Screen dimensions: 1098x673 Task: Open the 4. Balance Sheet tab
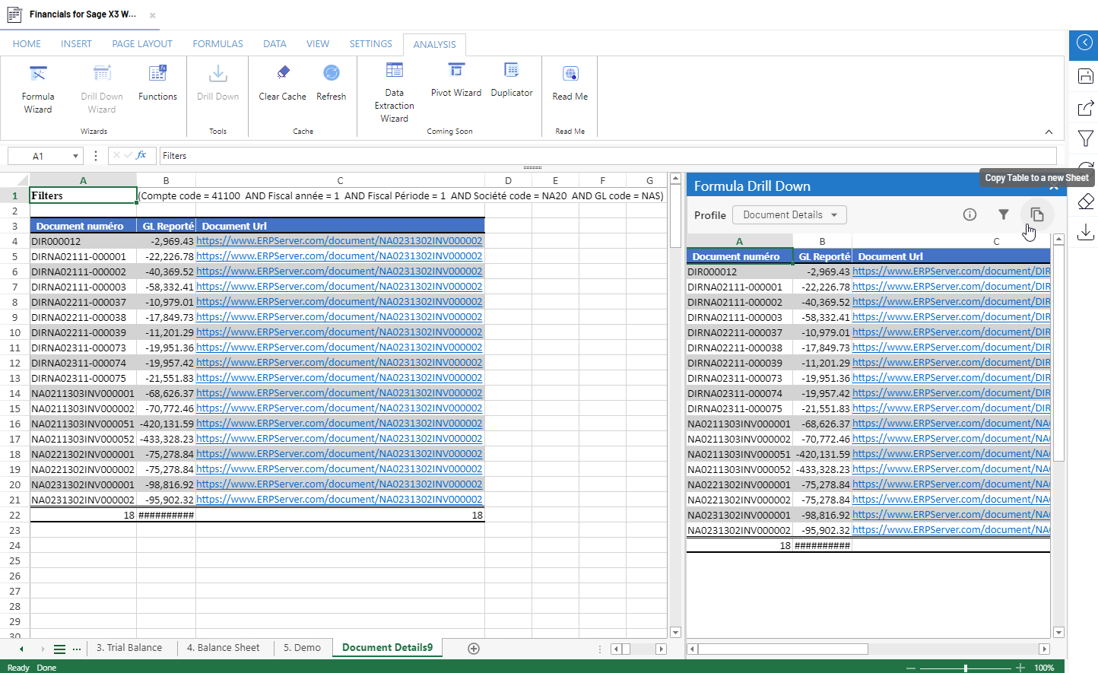[223, 648]
